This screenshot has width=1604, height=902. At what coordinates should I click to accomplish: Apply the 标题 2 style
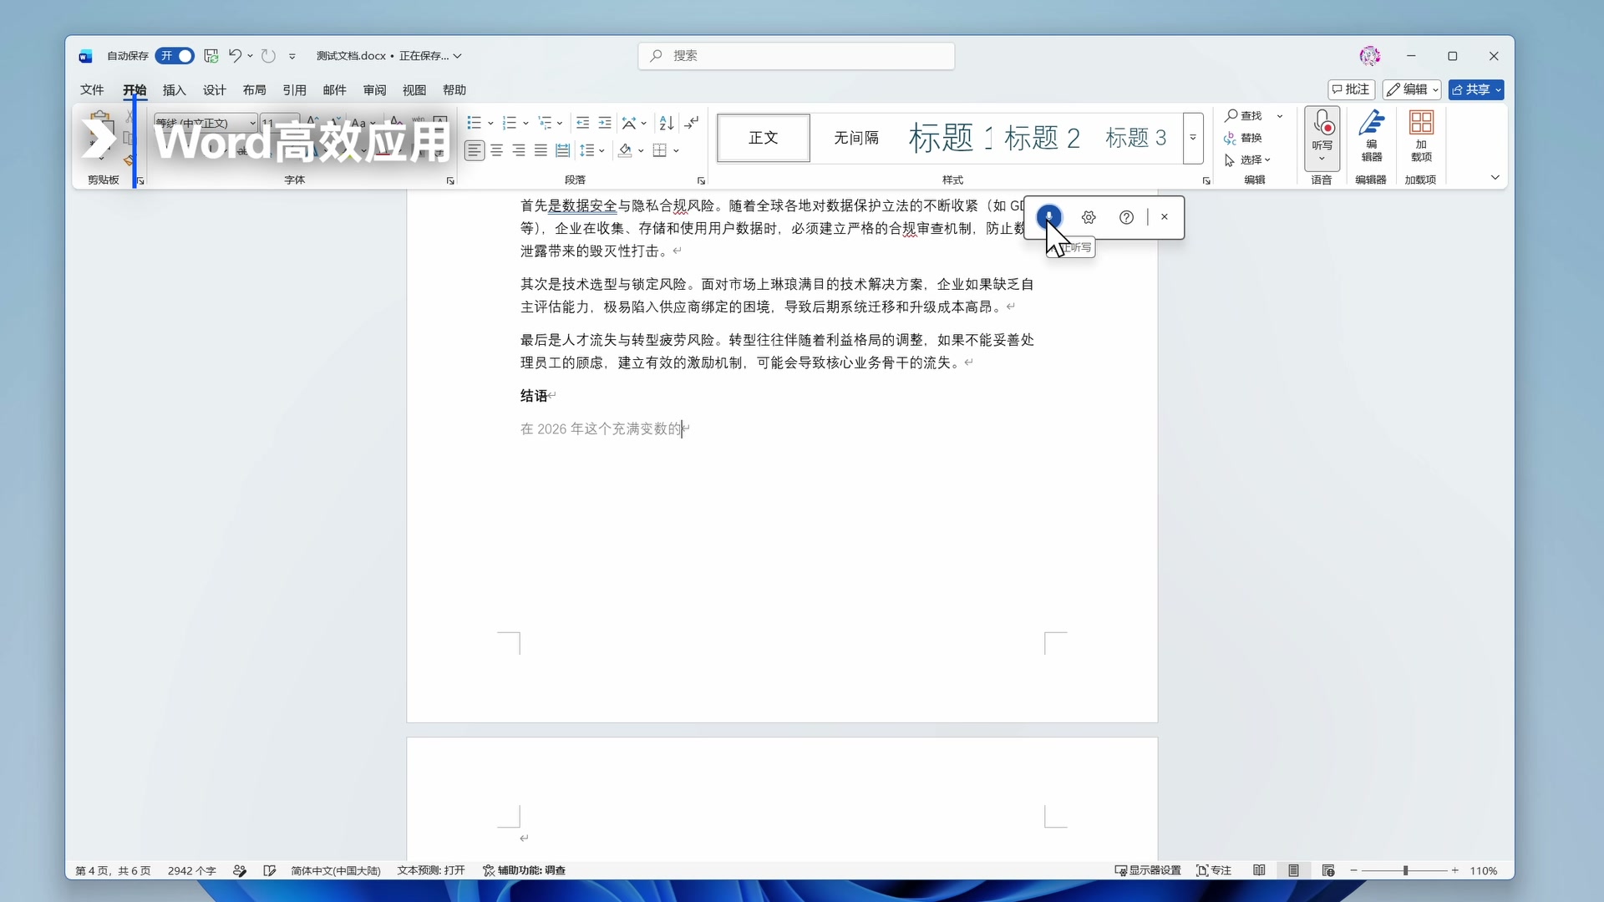click(1043, 138)
